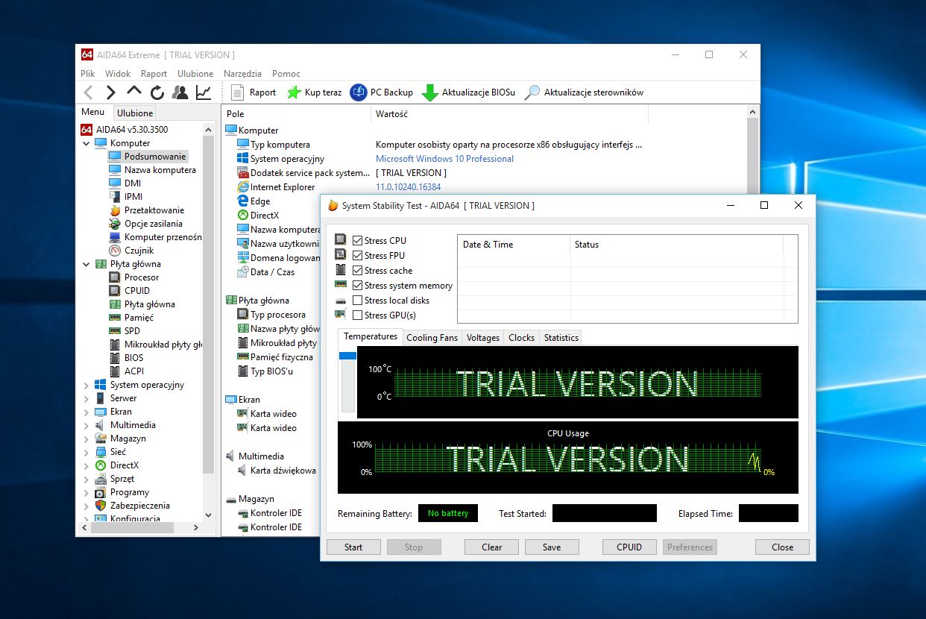Click the Refresh icon in AIDA64 toolbar
Screen dimensions: 926x619
point(157,92)
